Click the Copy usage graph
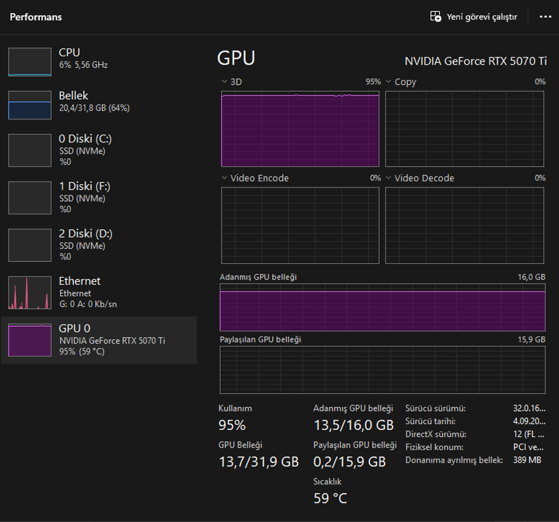The image size is (559, 522). (x=465, y=129)
